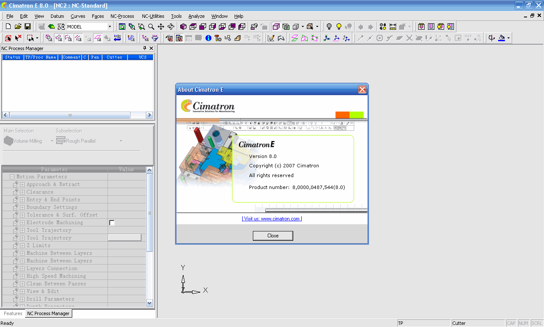Open the Curves menu
The width and height of the screenshot is (544, 327).
tap(78, 16)
